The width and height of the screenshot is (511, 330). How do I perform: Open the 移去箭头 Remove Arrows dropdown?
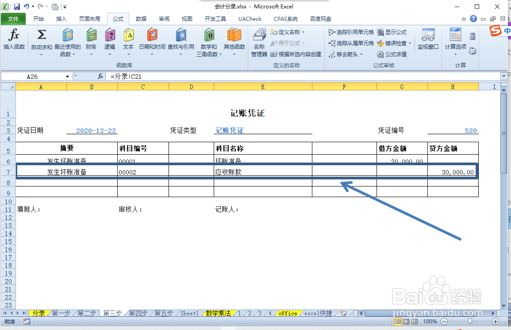pos(346,54)
